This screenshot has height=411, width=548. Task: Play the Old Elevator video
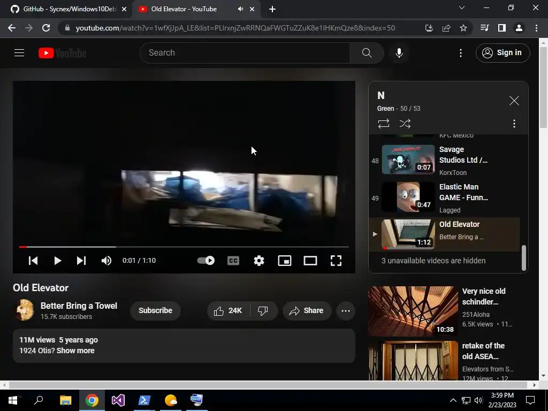[58, 261]
